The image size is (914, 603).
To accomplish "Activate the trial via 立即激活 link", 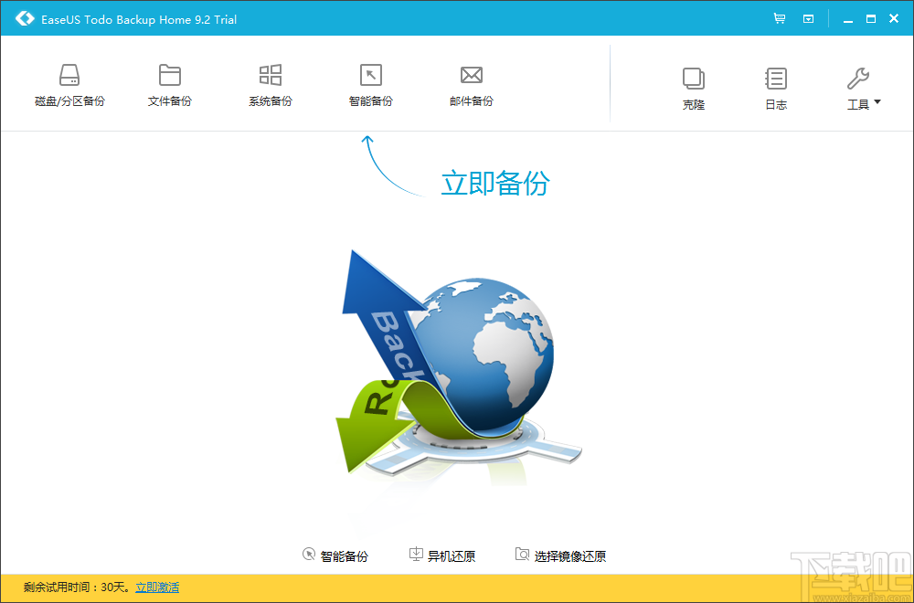I will (x=156, y=587).
